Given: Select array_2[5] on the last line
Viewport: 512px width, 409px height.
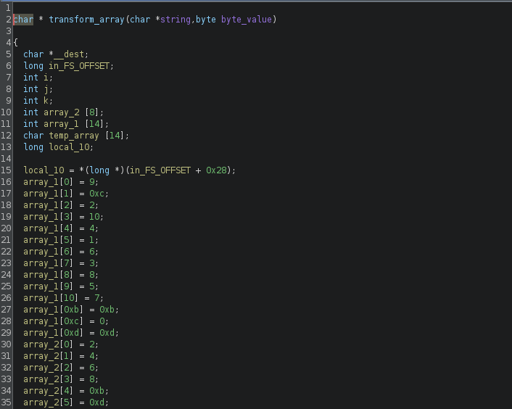Looking at the screenshot, I should [x=48, y=402].
